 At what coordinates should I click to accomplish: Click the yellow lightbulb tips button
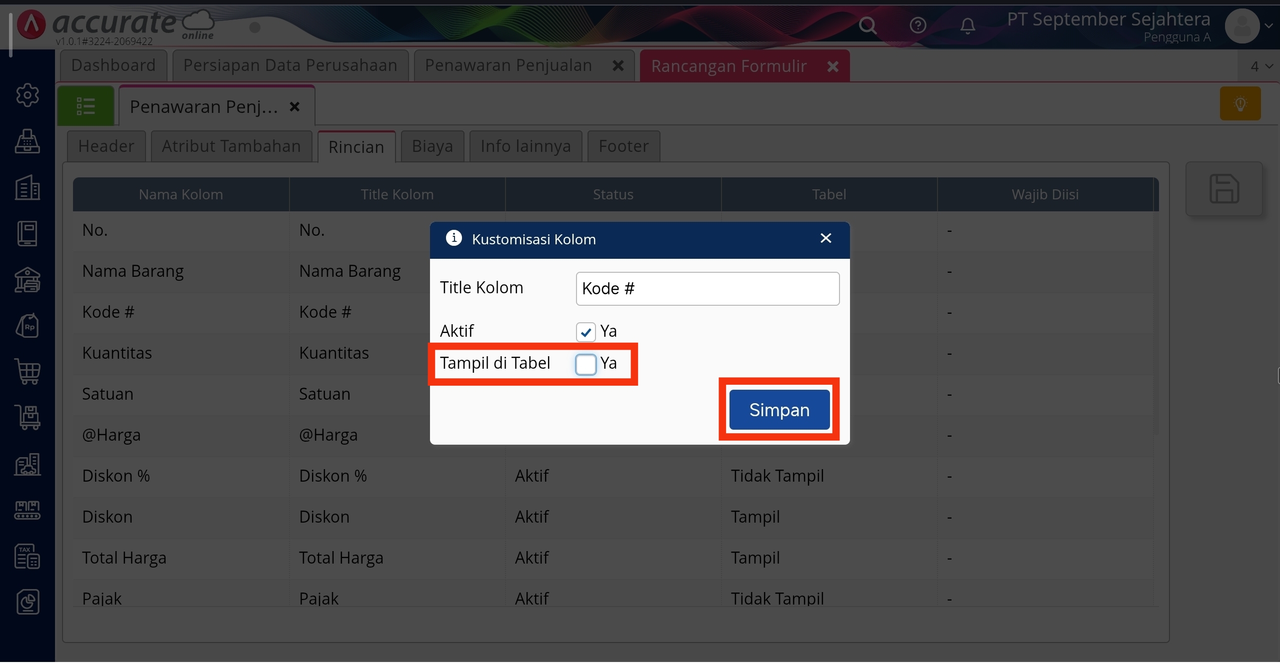pos(1240,103)
